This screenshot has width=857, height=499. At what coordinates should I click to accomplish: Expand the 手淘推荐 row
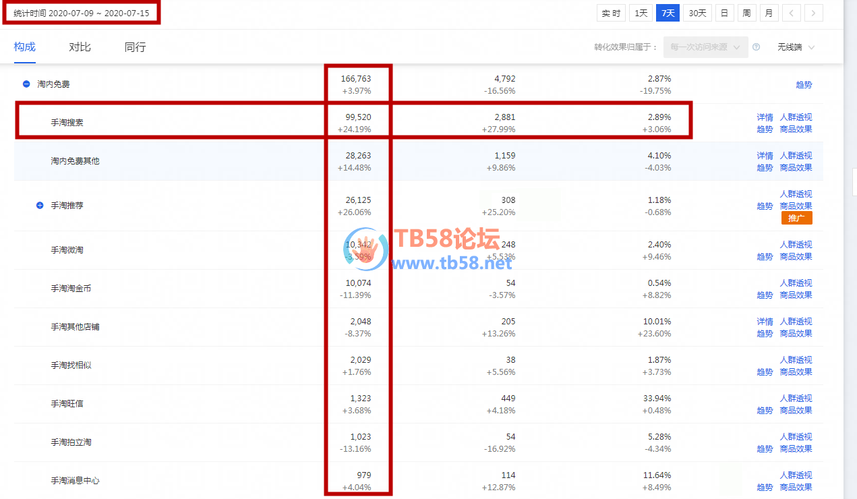(40, 205)
